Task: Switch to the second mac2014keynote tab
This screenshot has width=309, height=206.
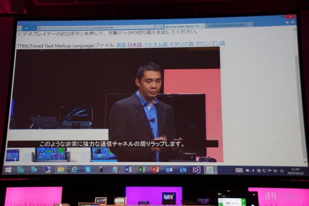Action: [227, 25]
